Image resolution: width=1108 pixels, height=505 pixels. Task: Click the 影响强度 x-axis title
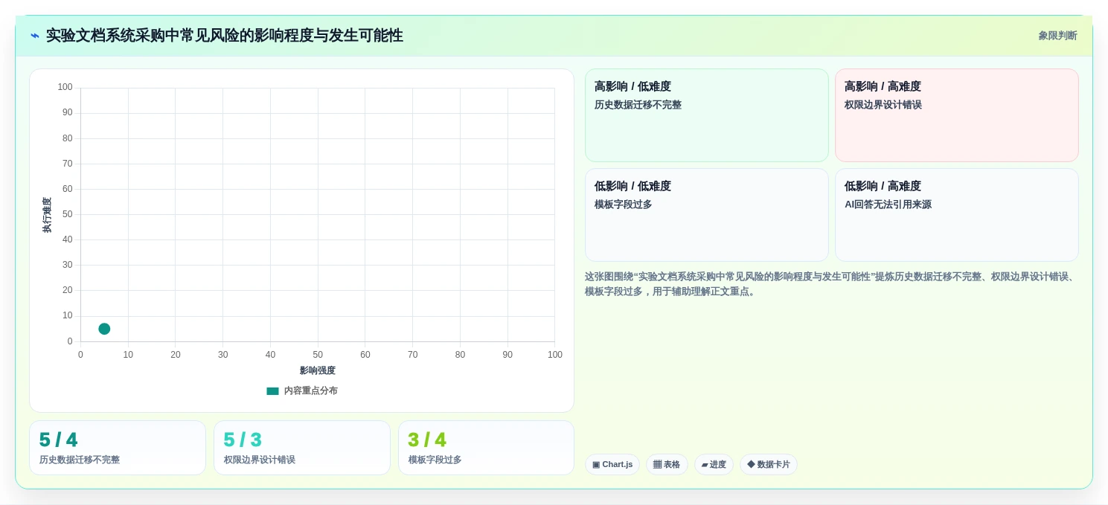(x=318, y=370)
